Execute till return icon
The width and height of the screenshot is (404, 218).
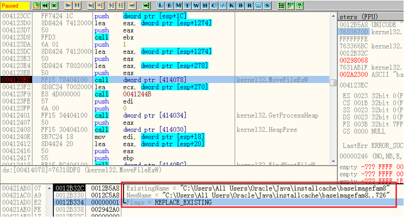click(132, 5)
